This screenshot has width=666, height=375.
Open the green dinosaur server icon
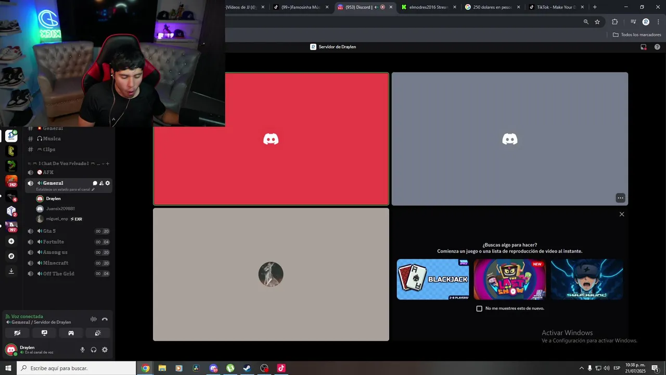11,166
